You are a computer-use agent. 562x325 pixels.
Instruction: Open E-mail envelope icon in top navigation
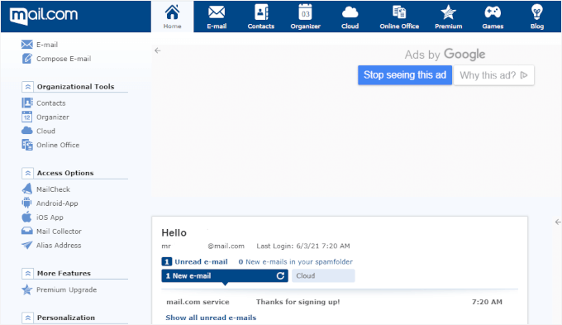[x=217, y=12]
